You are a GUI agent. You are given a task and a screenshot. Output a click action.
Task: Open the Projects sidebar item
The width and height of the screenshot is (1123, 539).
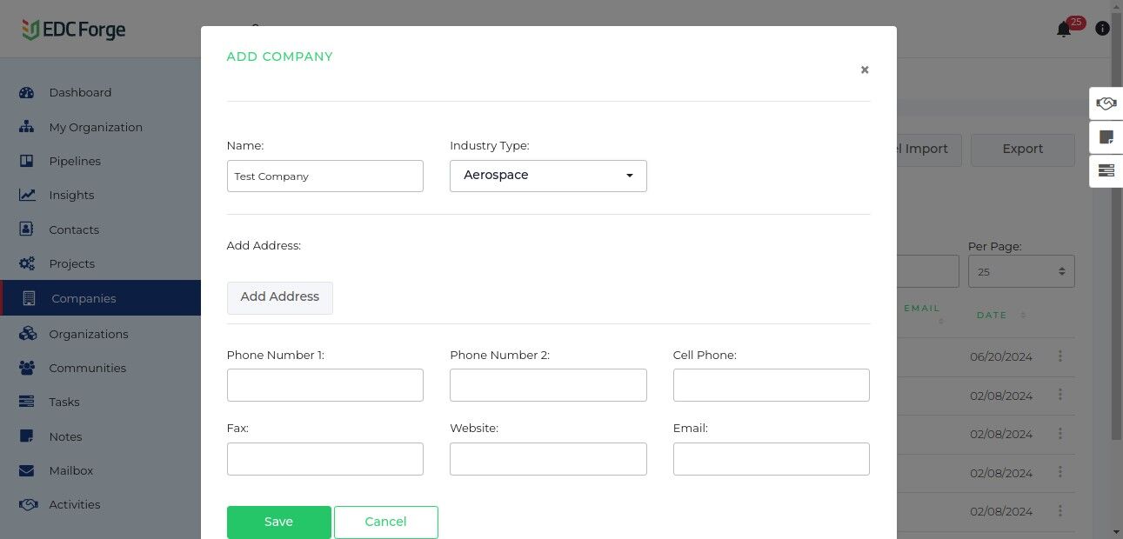pyautogui.click(x=71, y=263)
